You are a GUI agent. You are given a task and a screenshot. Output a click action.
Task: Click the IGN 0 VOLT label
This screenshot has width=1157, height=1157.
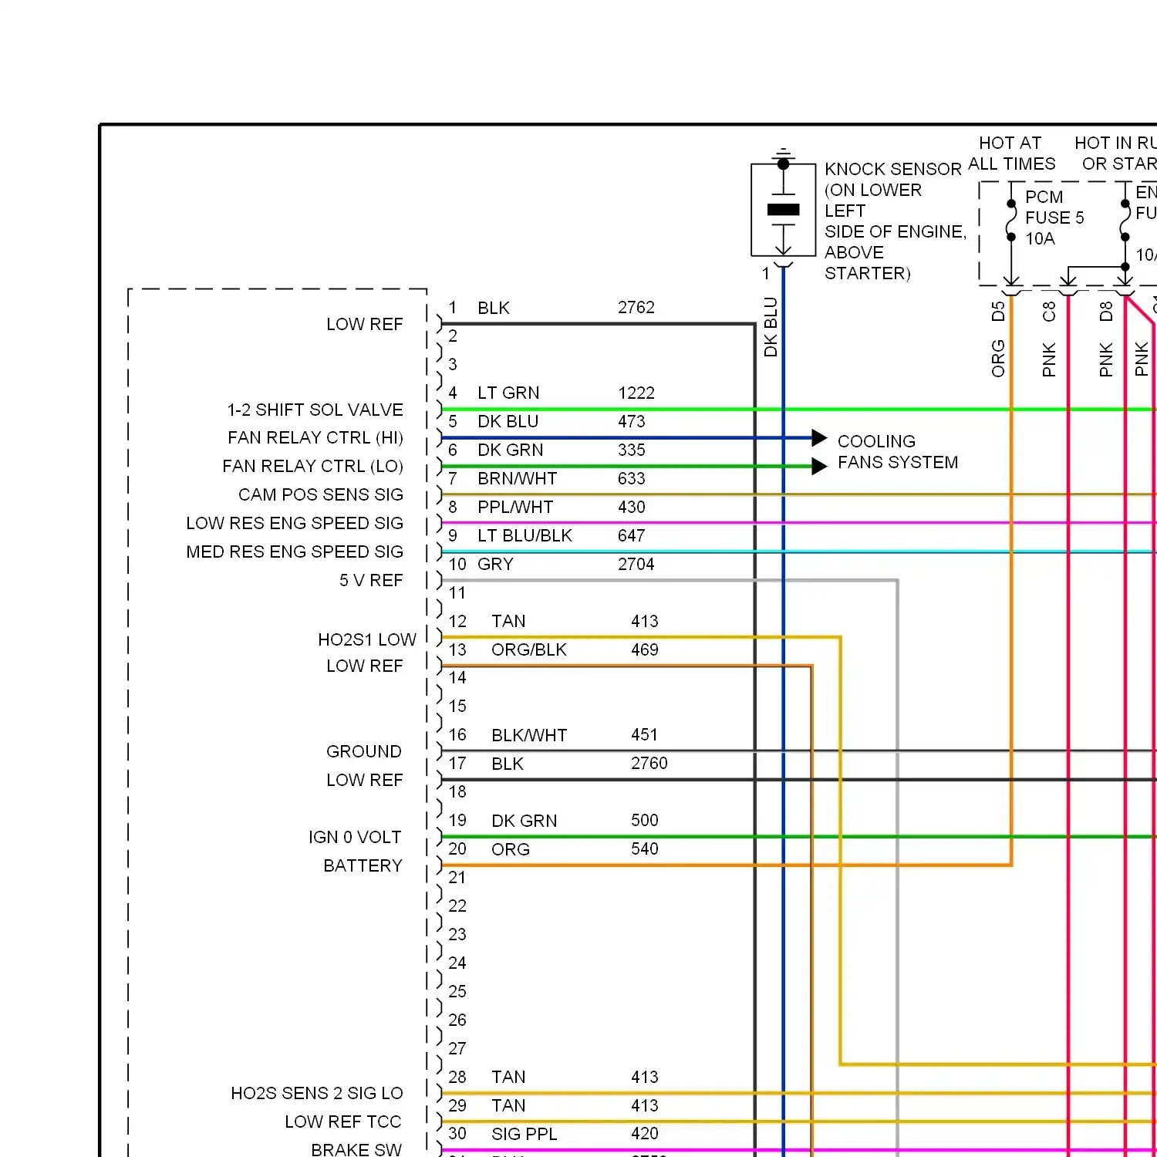354,837
